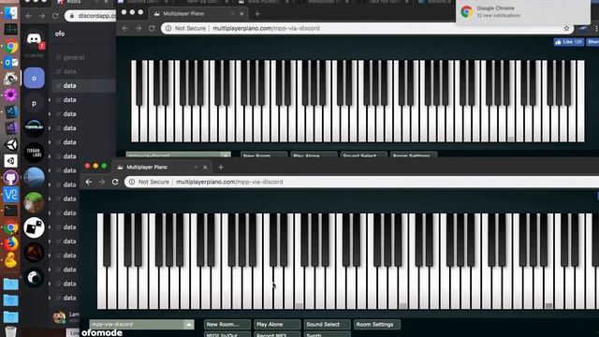Open a new tab in rear piano window
599x337 pixels.
pyautogui.click(x=257, y=13)
